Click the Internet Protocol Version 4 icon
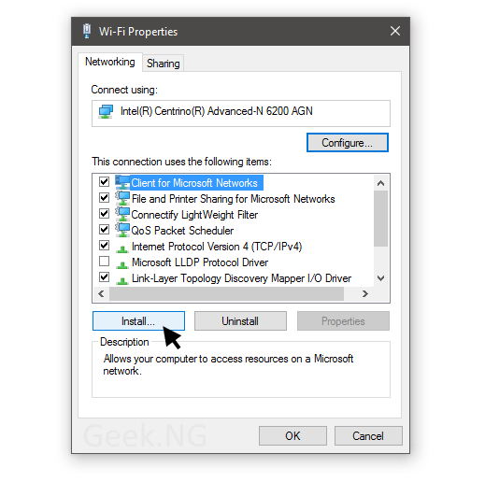 pyautogui.click(x=122, y=248)
